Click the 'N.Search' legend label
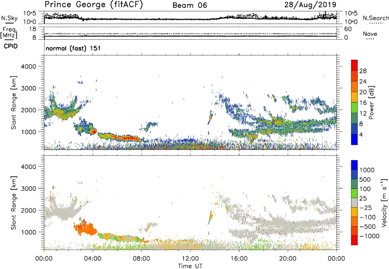389x269 pixels. [x=375, y=18]
